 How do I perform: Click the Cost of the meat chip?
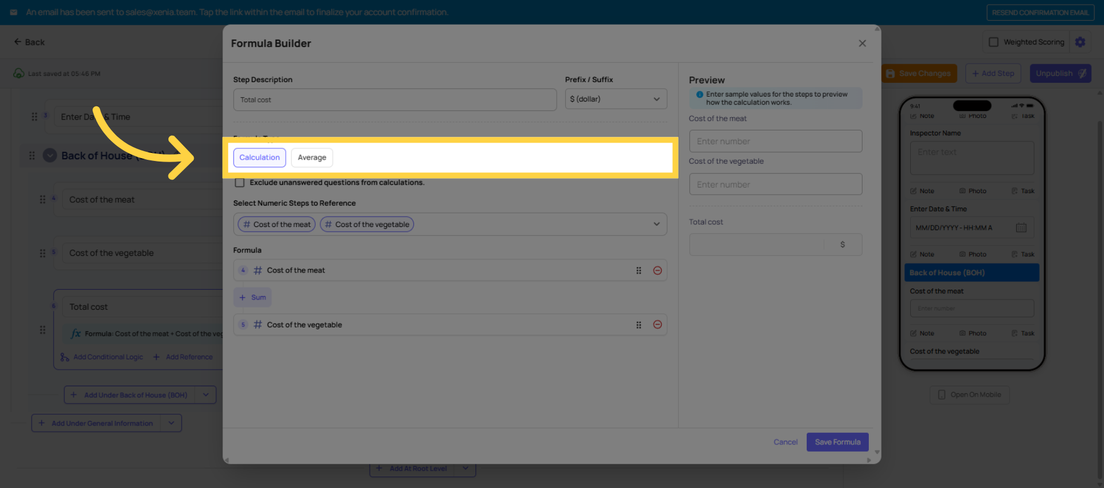[x=277, y=224]
